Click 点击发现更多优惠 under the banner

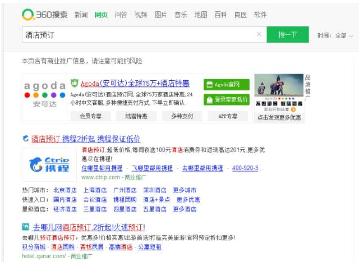(x=279, y=117)
